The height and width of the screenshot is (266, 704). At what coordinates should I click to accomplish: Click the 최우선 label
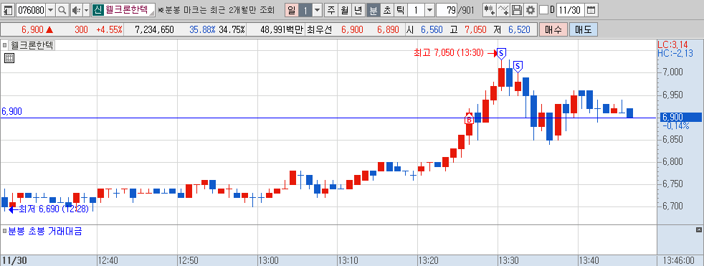[319, 29]
